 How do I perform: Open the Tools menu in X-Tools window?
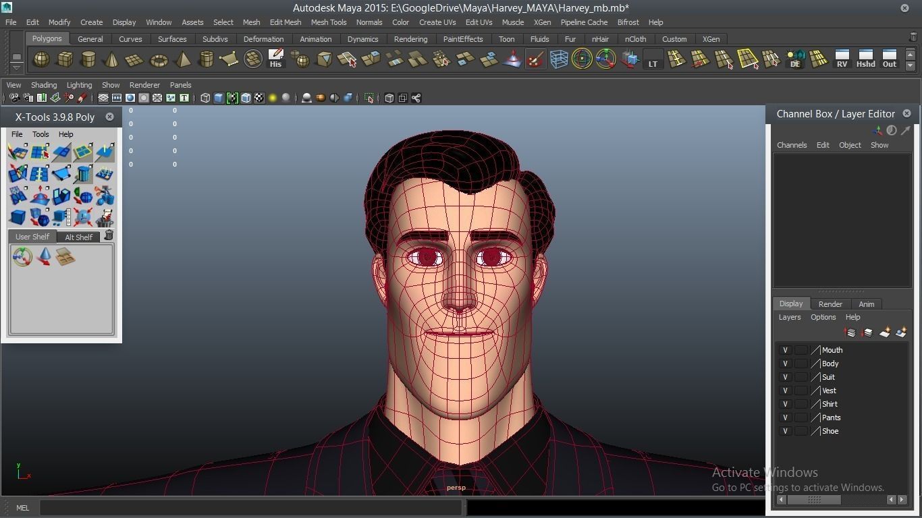click(x=40, y=134)
